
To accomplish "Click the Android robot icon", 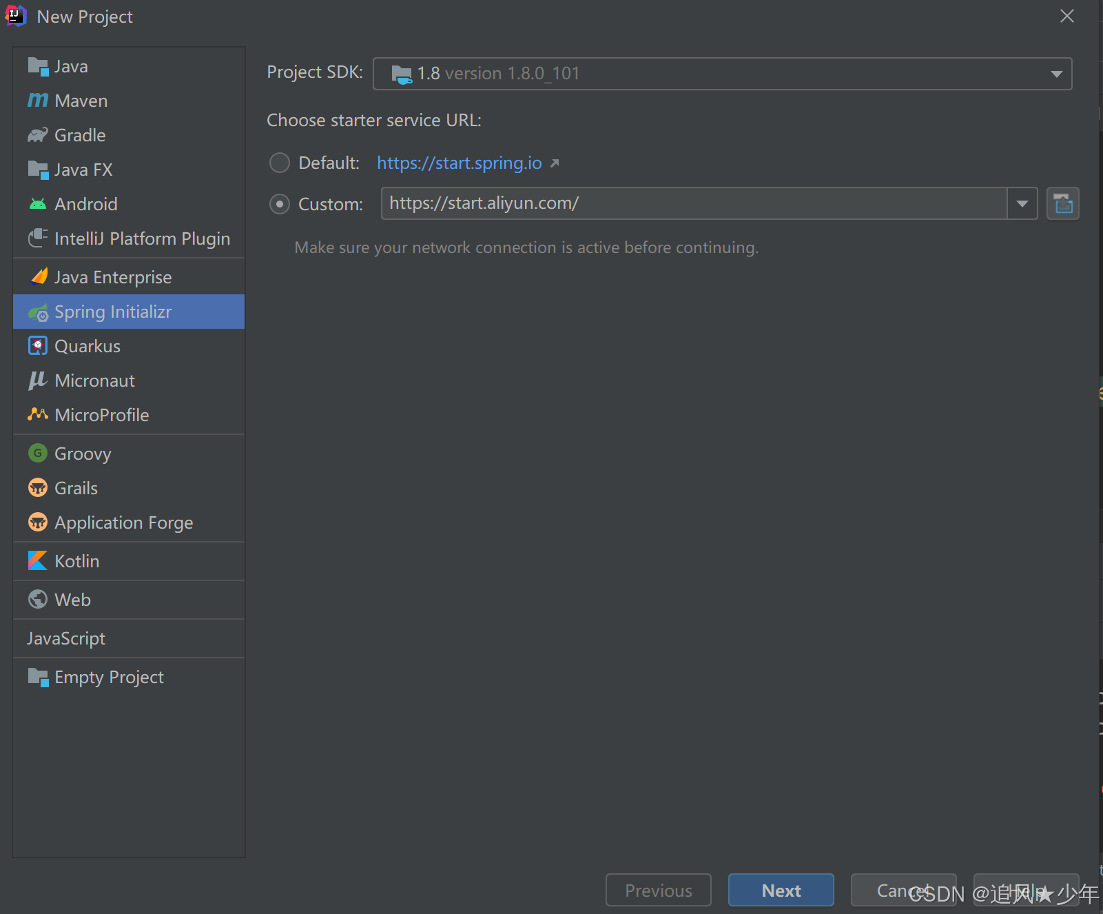I will coord(38,204).
